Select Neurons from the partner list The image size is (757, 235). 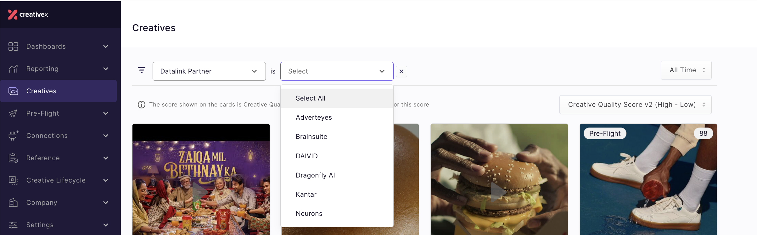tap(337, 214)
